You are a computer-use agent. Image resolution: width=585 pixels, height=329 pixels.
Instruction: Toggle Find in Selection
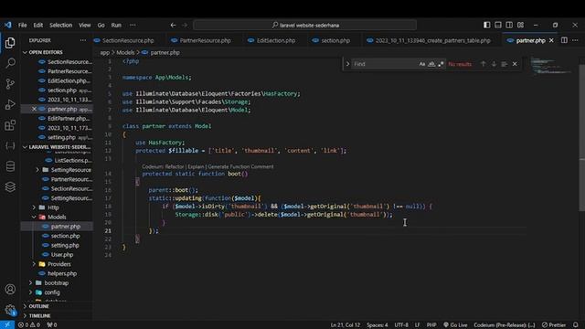pos(504,64)
